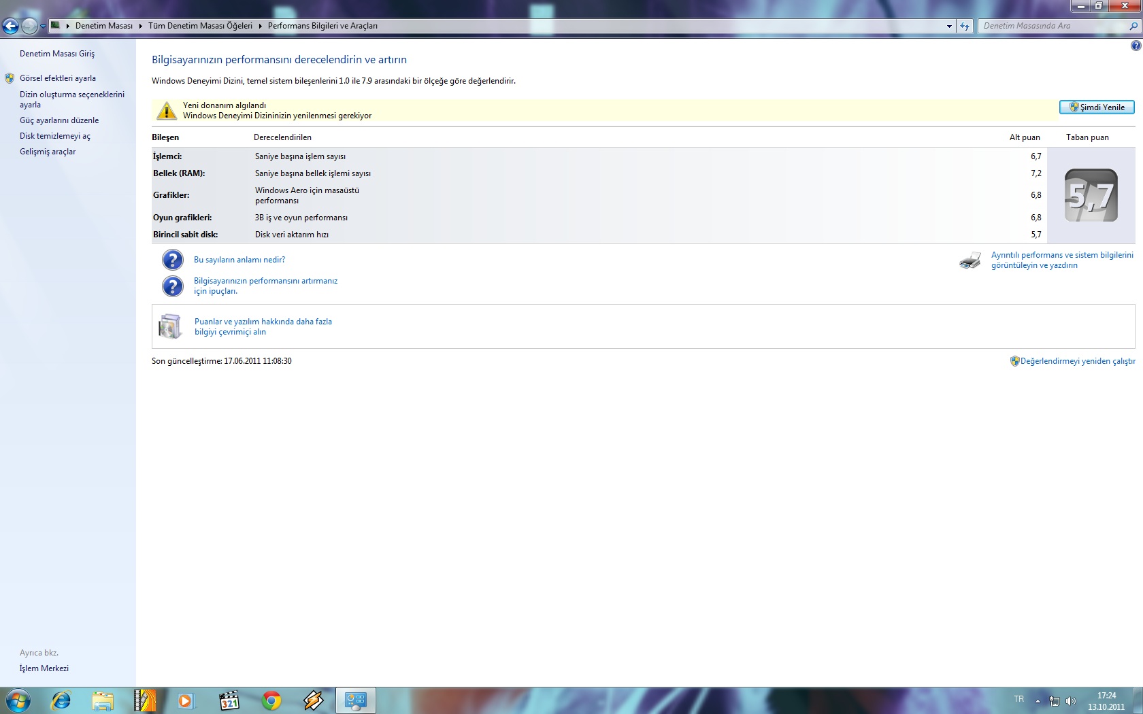Click the Forward navigation arrow
1143x714 pixels.
tap(29, 26)
